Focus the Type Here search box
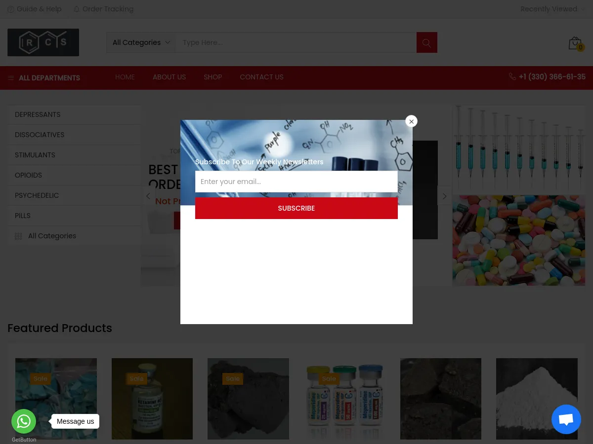The image size is (593, 444). pos(296,42)
